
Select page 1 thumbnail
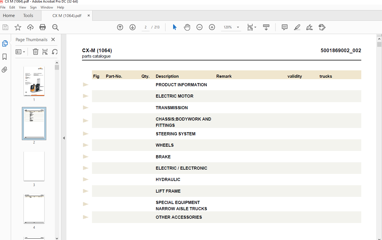tap(34, 81)
